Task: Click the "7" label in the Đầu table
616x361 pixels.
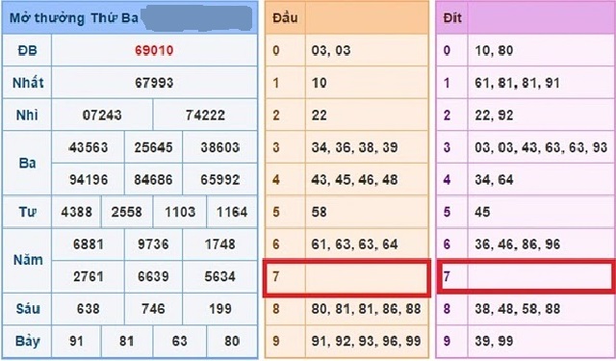Action: point(276,276)
